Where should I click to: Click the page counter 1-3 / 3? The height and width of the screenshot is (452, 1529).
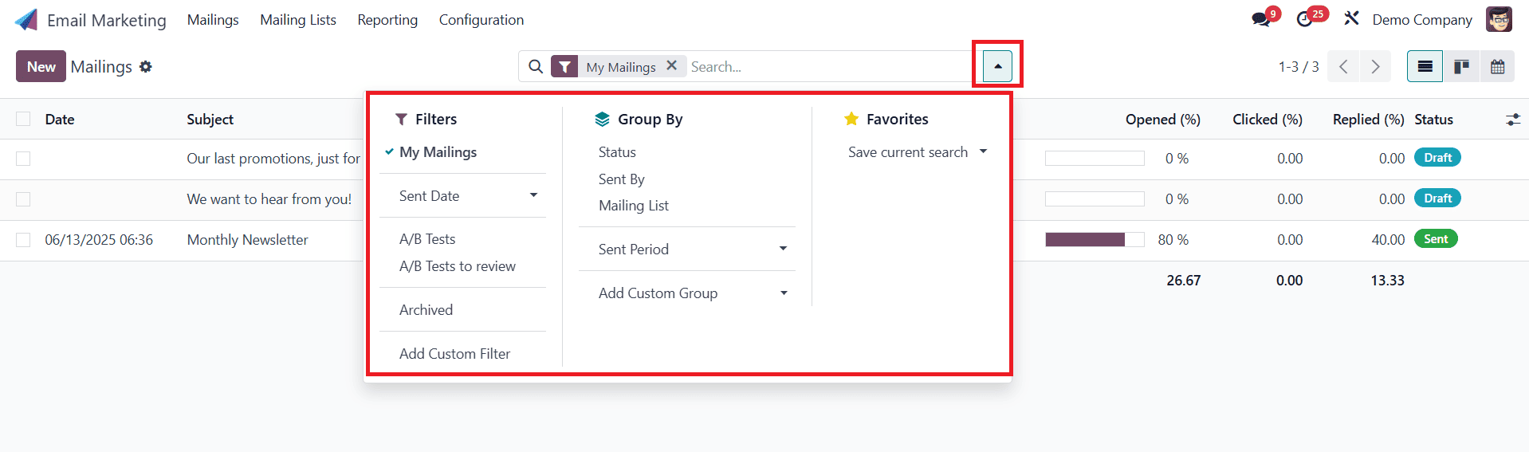[1299, 67]
